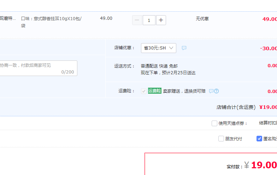Click the 店铺合计(含运费) label
Image resolution: width=277 pixels, height=175 pixels.
coord(236,107)
